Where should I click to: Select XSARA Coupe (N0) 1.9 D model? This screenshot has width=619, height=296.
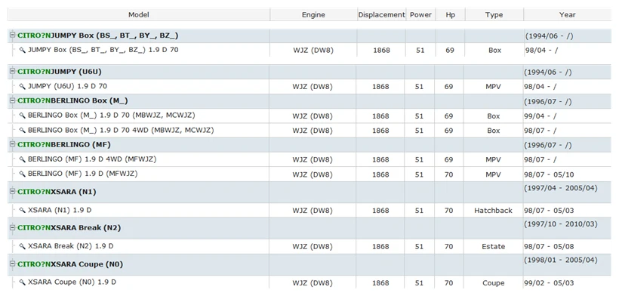tap(72, 282)
